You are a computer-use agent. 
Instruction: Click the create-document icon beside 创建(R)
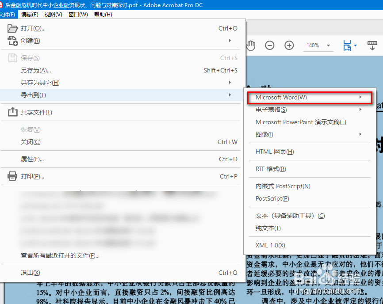[x=13, y=41]
